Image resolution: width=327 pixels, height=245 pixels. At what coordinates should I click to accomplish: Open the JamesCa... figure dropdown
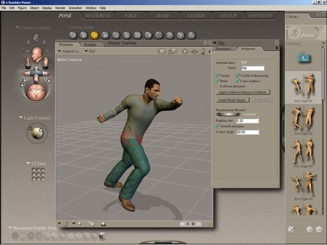click(x=69, y=51)
